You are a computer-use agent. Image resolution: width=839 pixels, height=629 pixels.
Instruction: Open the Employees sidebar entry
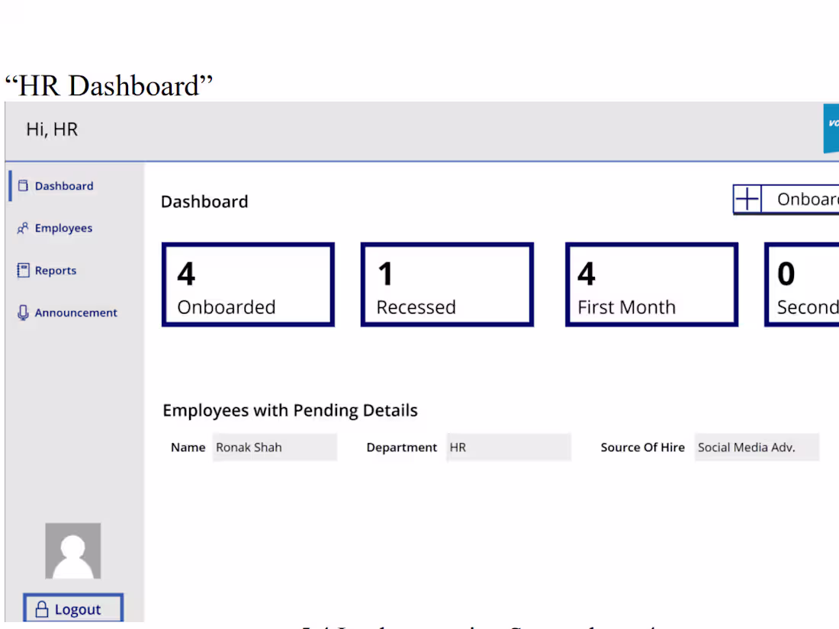[63, 227]
